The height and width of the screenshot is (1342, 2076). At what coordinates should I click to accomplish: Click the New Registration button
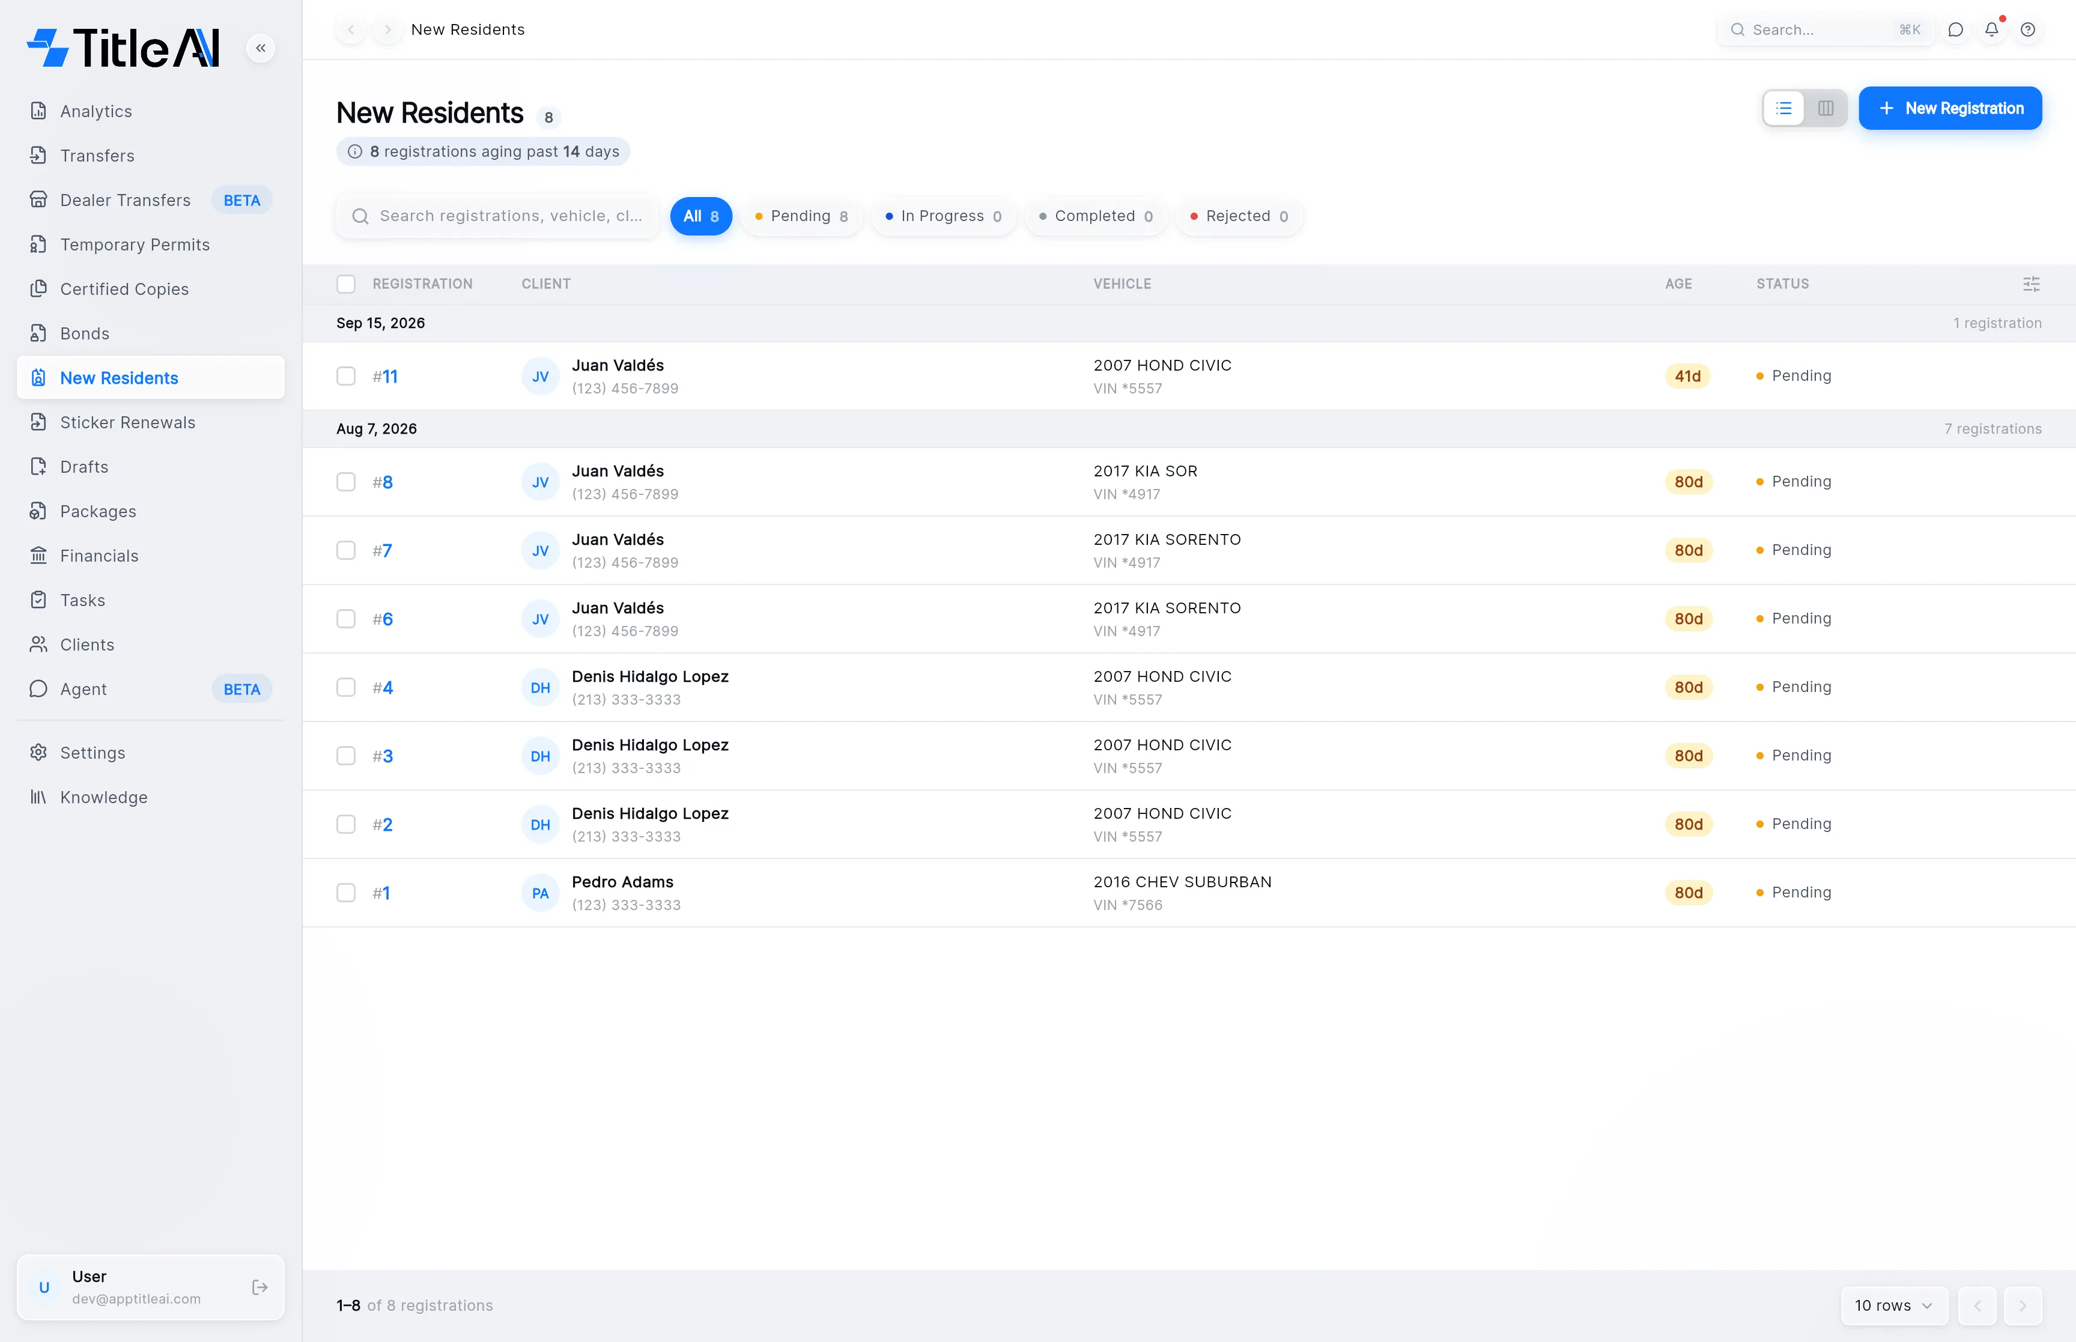[x=1950, y=108]
